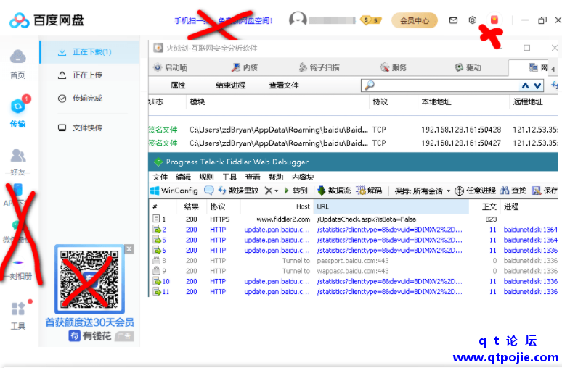Click the search next down arrow
Image resolution: width=562 pixels, height=368 pixels.
[x=537, y=85]
